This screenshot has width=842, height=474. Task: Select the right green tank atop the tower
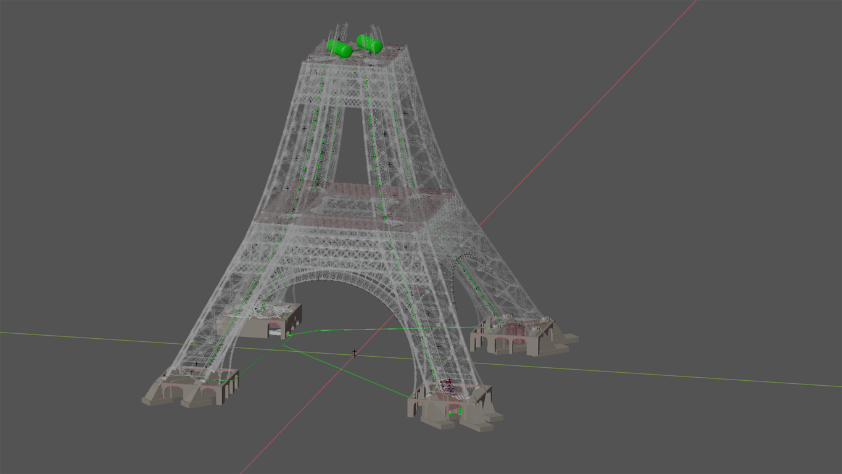(370, 44)
